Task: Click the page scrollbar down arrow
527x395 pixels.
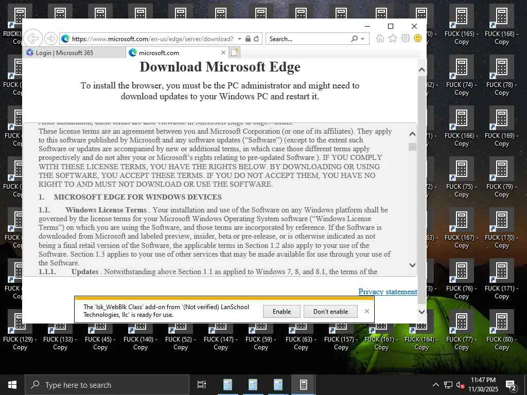Action: pyautogui.click(x=421, y=311)
